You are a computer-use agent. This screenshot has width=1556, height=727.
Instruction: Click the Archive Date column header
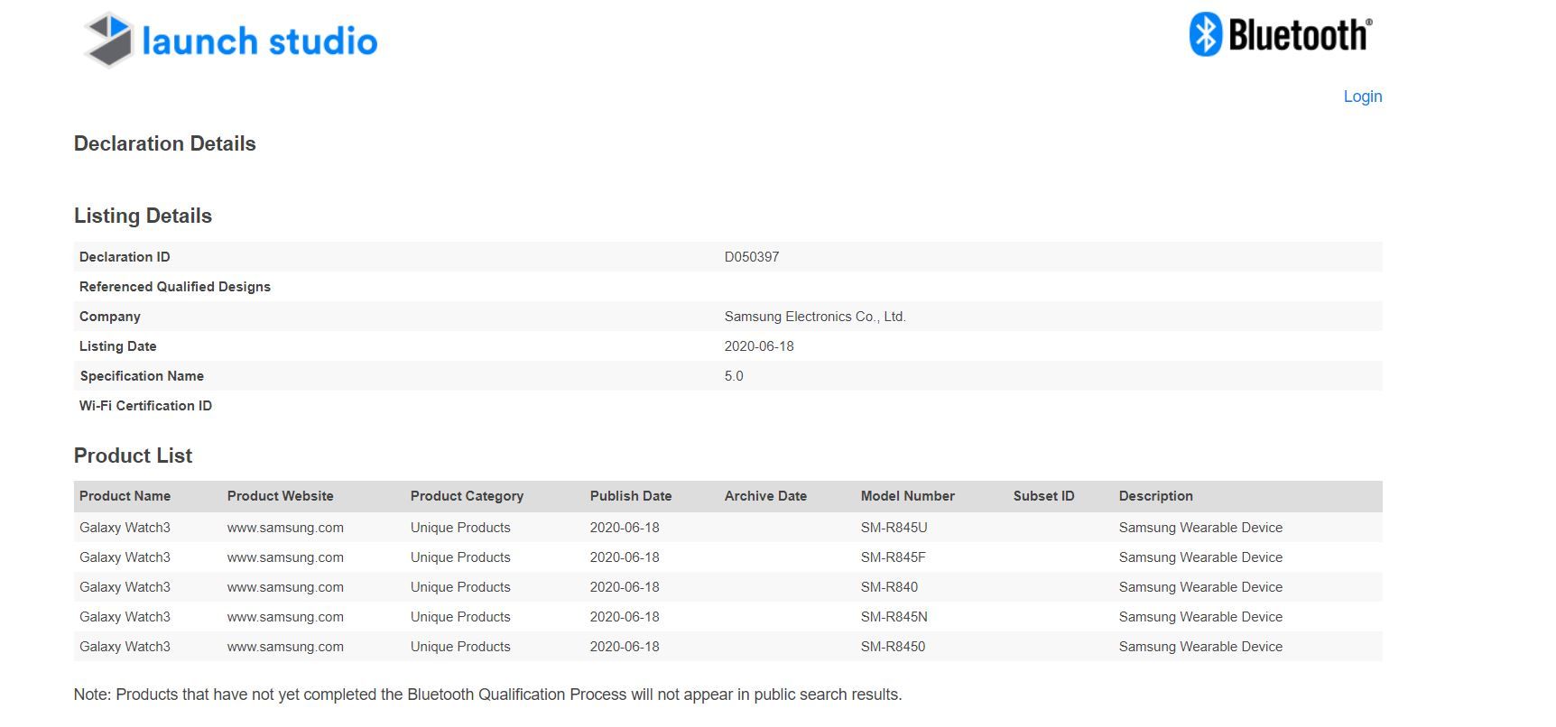tap(765, 496)
